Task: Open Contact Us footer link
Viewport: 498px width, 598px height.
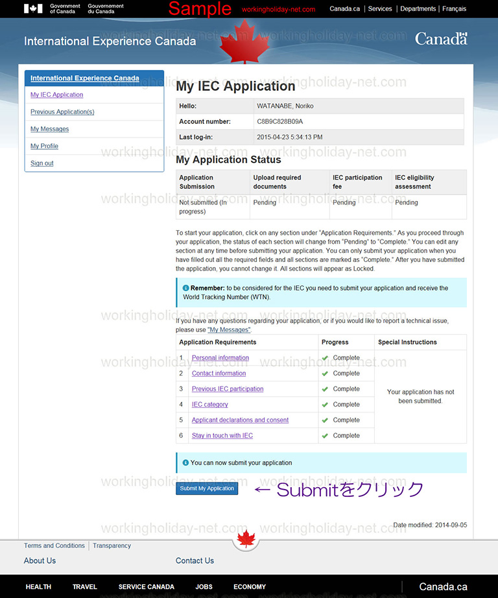Action: 195,560
